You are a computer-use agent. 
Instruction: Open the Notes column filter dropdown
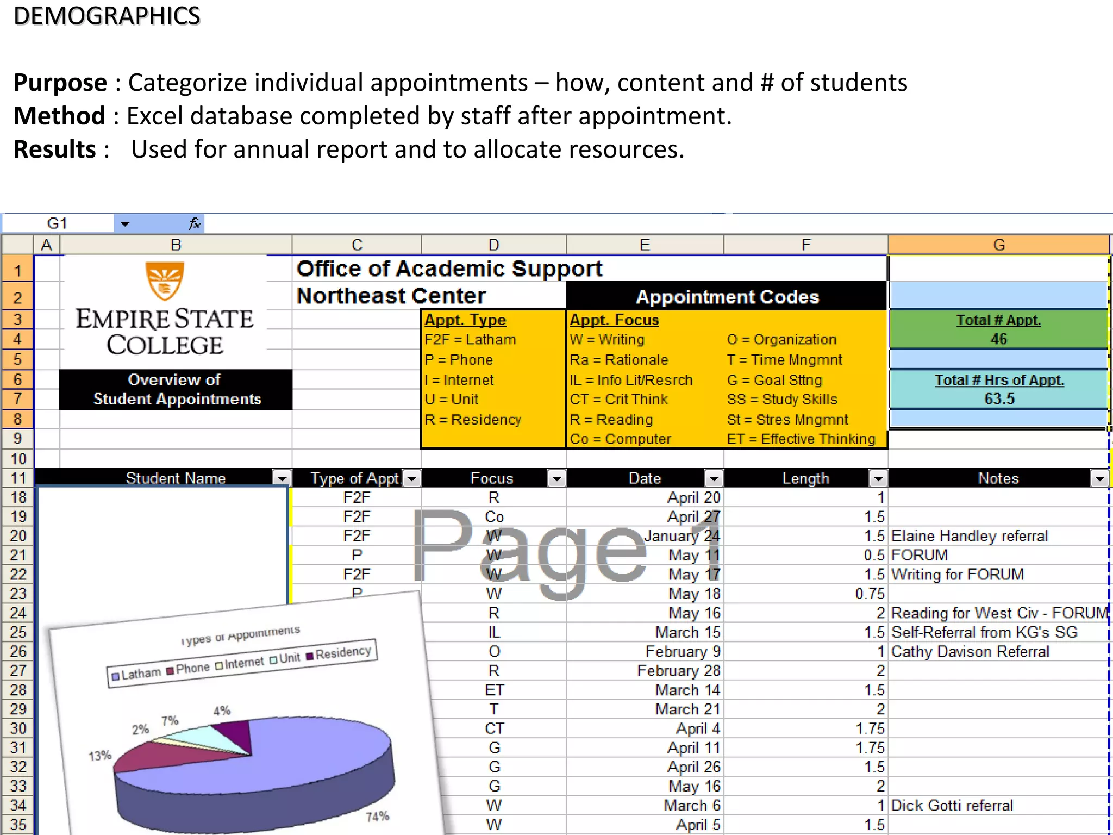[x=1099, y=478]
